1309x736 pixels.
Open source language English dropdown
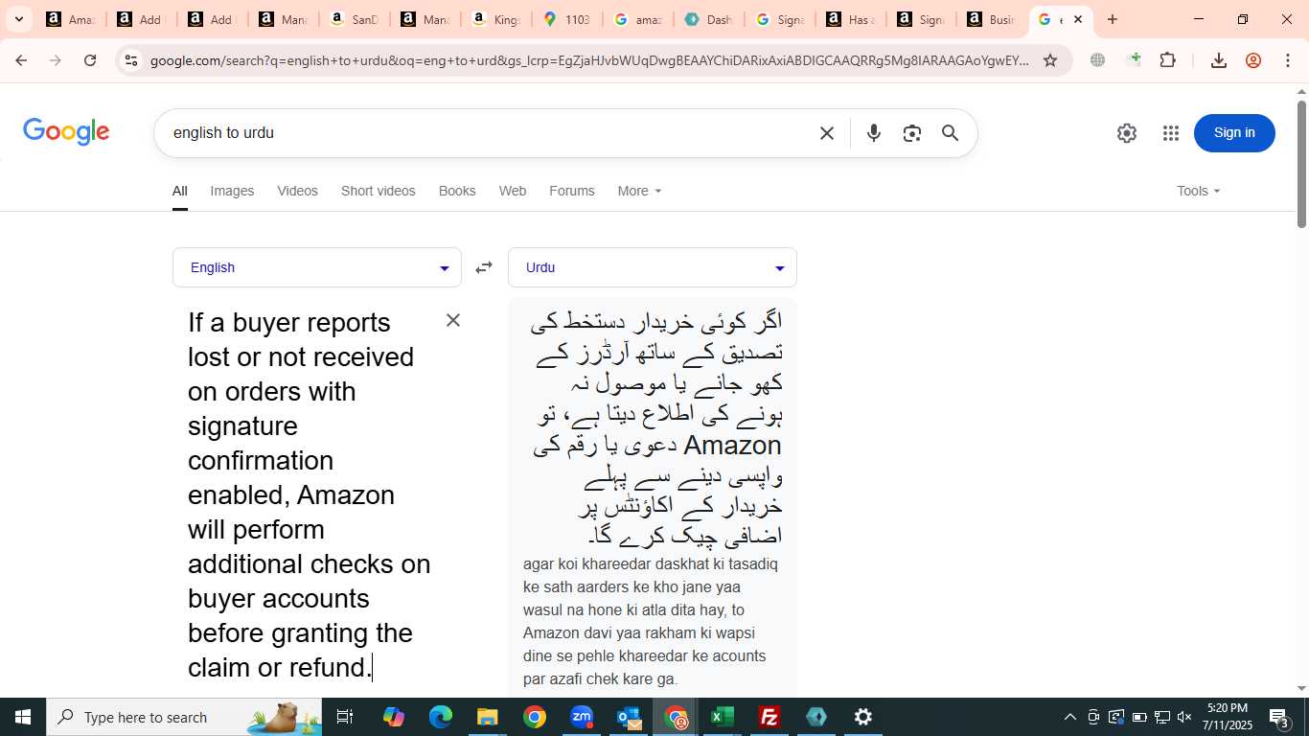pos(317,267)
